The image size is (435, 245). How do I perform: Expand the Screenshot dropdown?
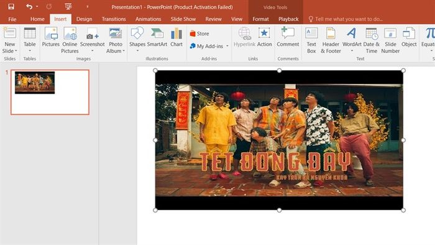point(93,51)
